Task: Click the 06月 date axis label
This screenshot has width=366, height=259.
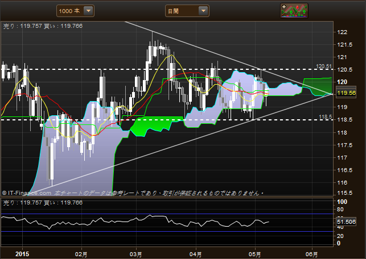Action: pyautogui.click(x=311, y=254)
